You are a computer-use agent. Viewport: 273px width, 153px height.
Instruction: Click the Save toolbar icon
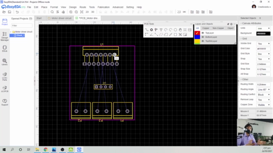(9, 12)
